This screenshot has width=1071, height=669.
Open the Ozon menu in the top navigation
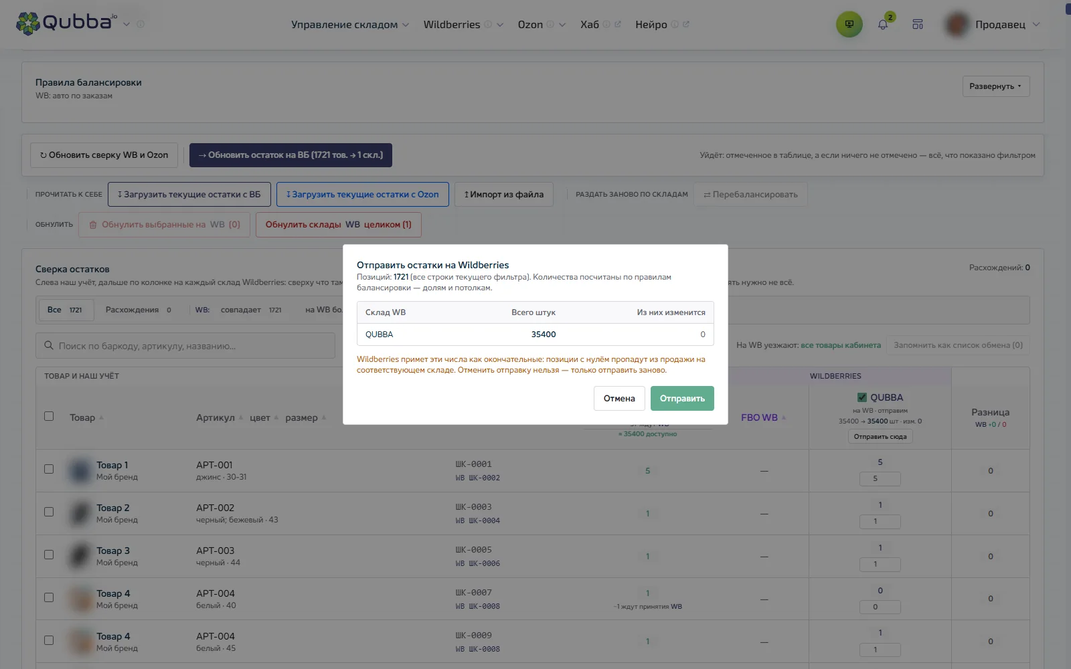[x=530, y=25]
